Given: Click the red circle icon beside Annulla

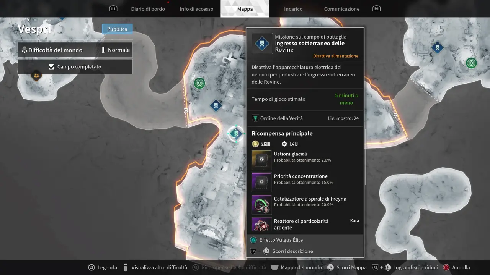Looking at the screenshot, I should pos(446,267).
